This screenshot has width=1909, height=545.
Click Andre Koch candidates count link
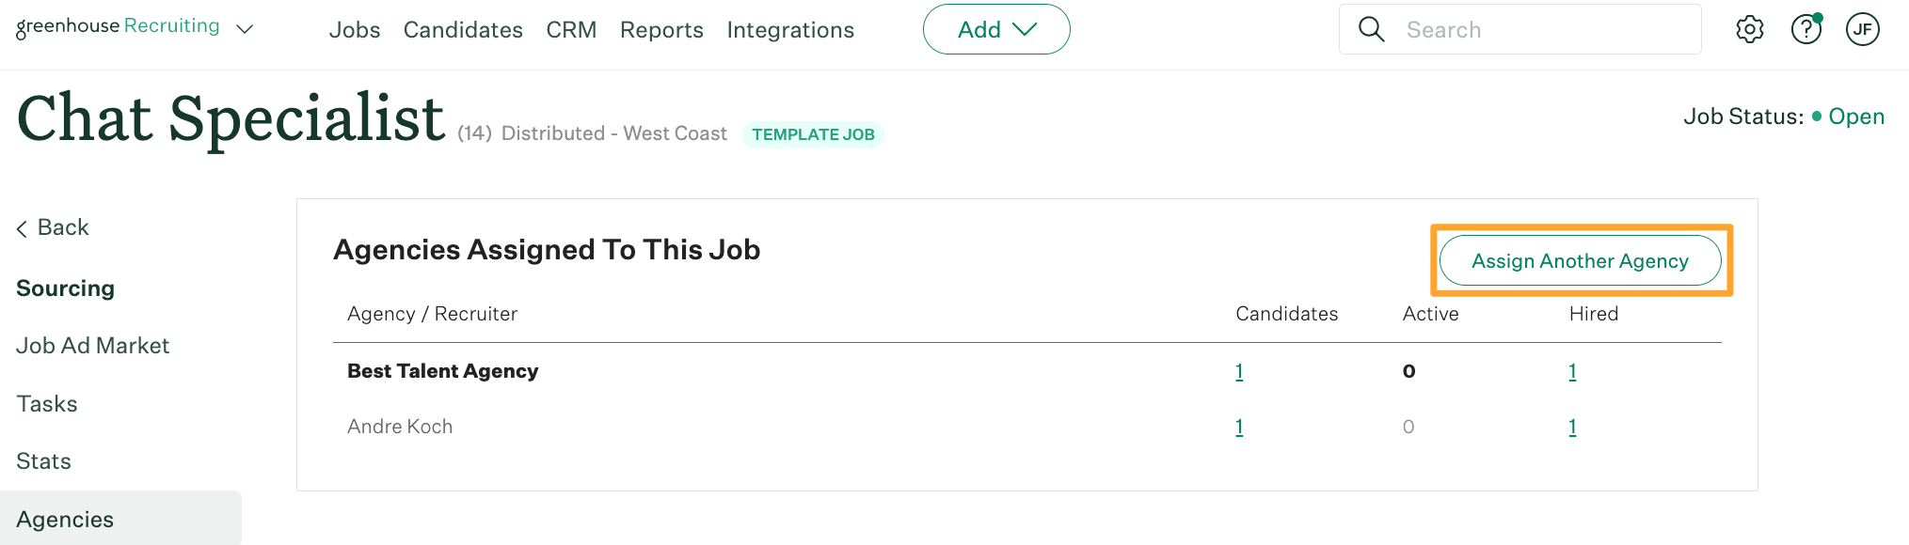1239,426
